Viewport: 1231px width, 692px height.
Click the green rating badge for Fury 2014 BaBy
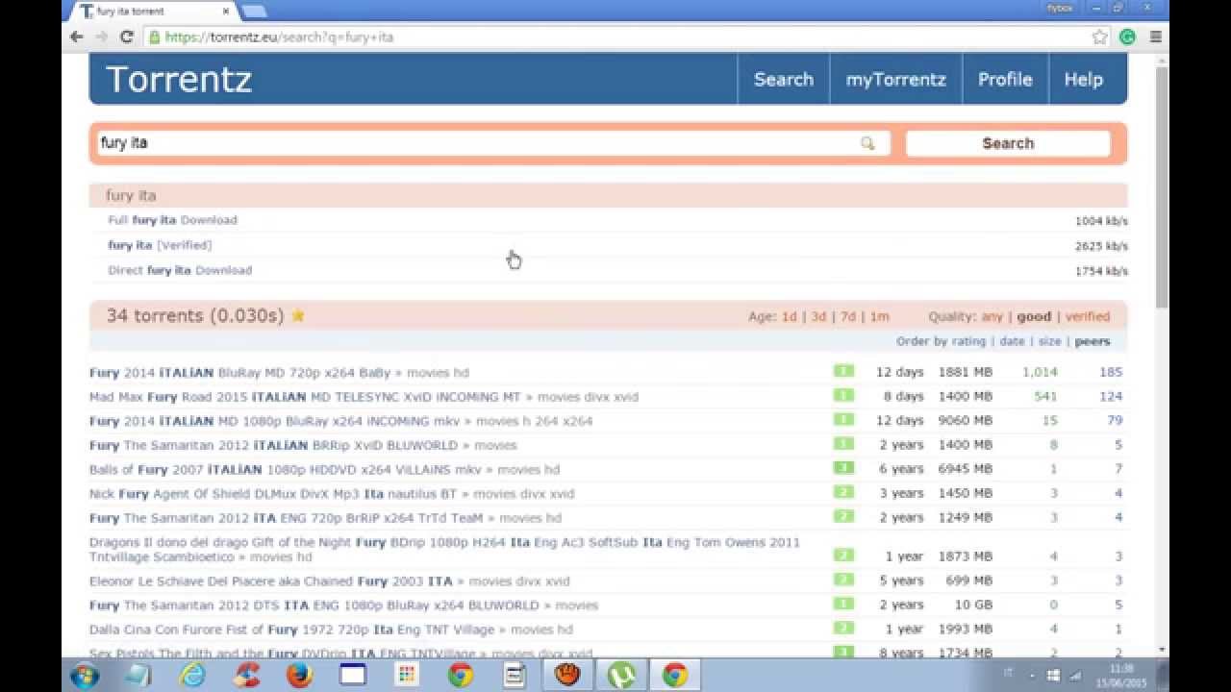pyautogui.click(x=843, y=371)
